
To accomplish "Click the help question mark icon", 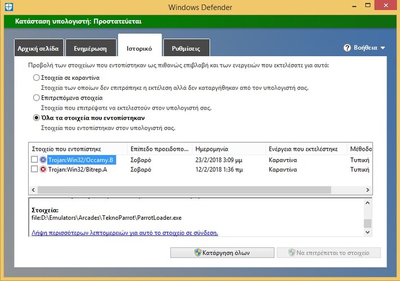I will click(347, 48).
